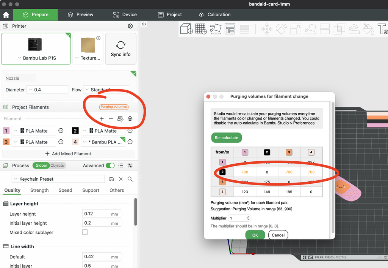Open printer settings gear icon
The height and width of the screenshot is (268, 388).
point(130,26)
